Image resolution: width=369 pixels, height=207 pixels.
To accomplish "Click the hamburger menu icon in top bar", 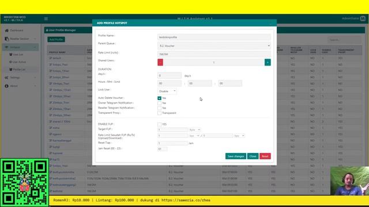I will click(x=46, y=19).
